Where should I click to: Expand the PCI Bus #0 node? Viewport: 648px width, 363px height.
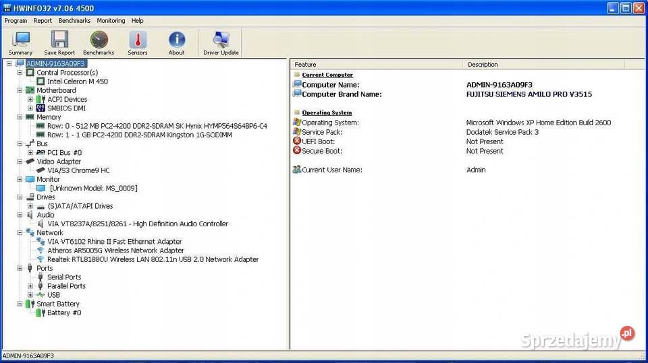tap(30, 153)
